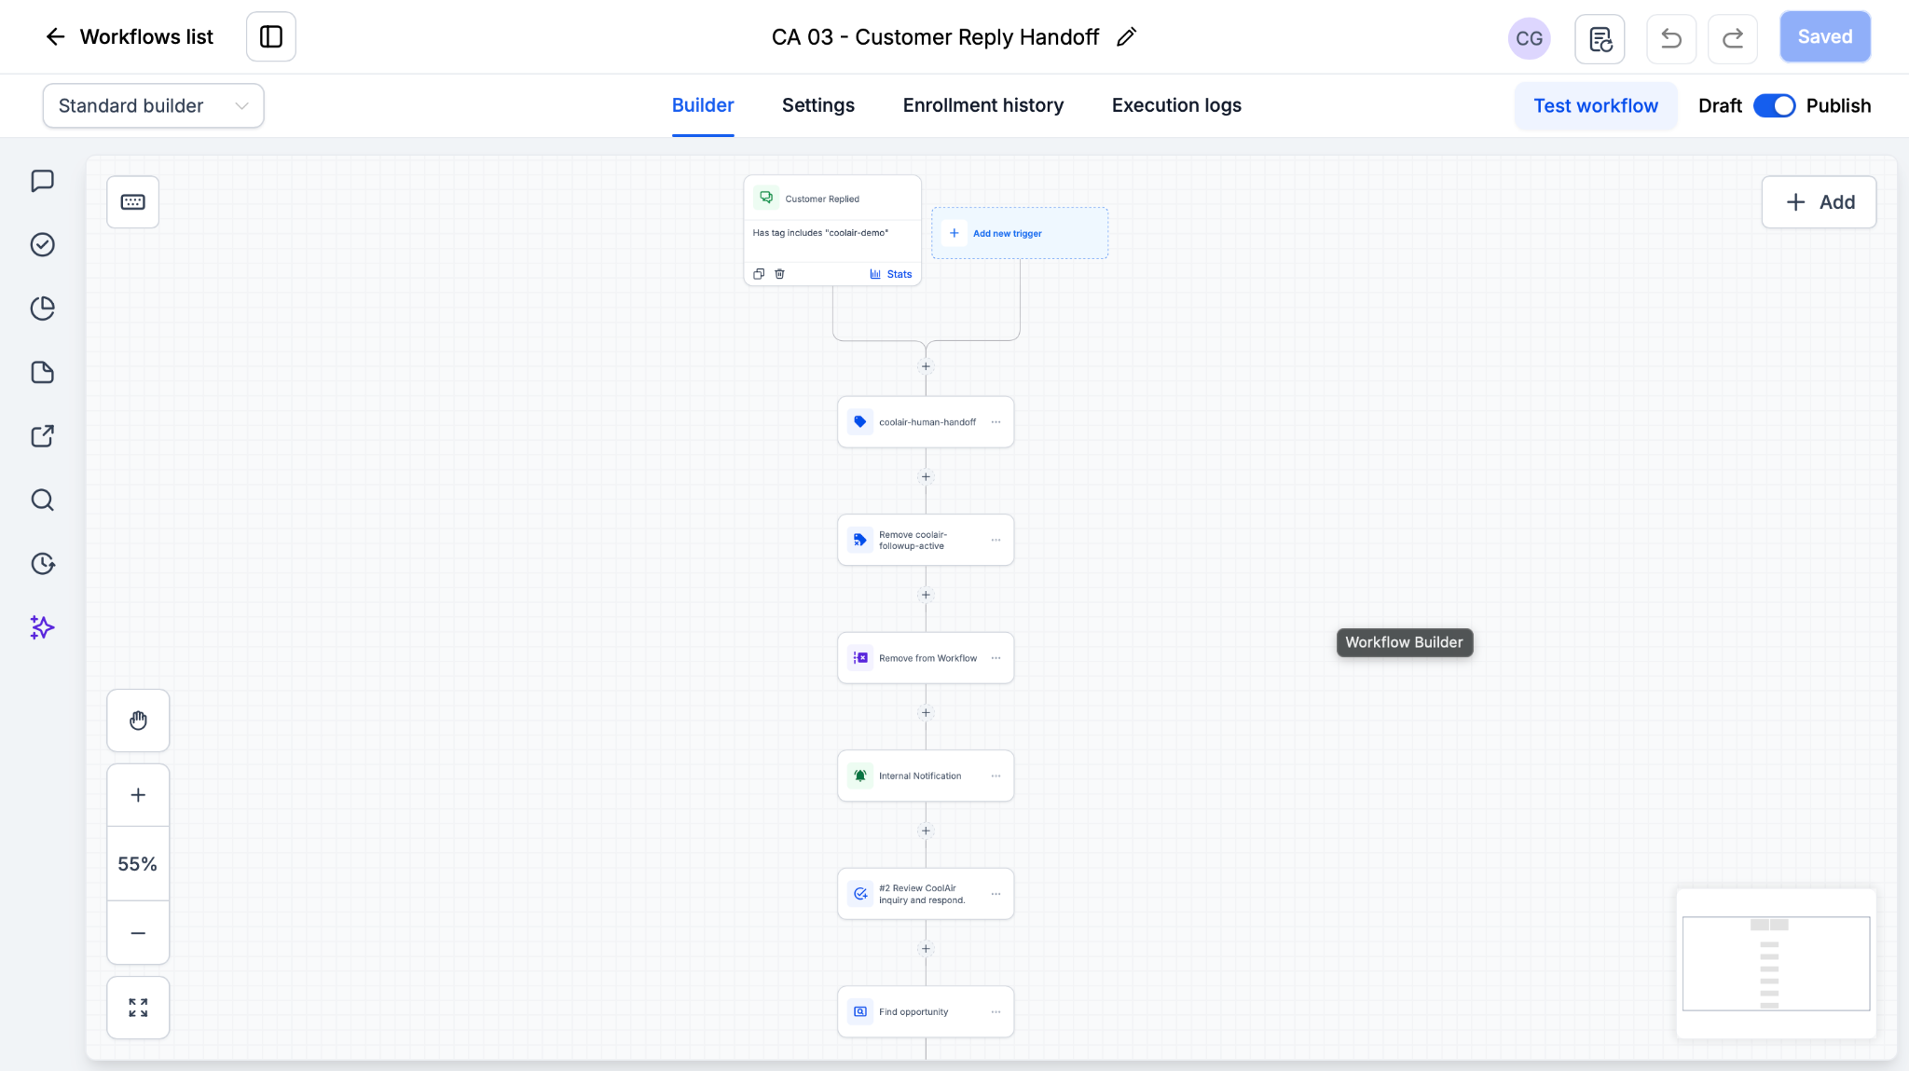This screenshot has width=1909, height=1071.
Task: Open the Execution logs tab
Action: [1176, 105]
